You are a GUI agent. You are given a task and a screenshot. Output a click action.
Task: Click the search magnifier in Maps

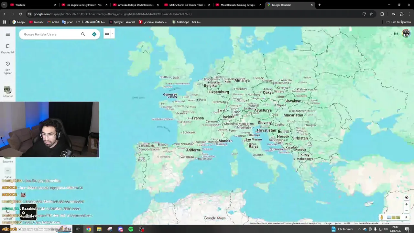coord(83,34)
